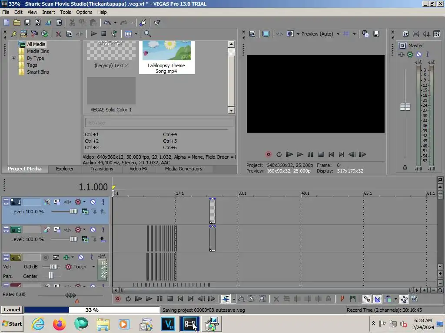Mute video track 1
This screenshot has width=445, height=333.
(x=93, y=202)
